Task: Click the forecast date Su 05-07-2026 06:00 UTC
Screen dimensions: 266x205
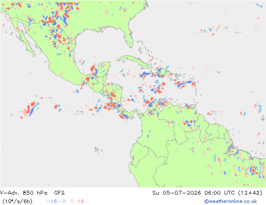Action: (x=193, y=192)
